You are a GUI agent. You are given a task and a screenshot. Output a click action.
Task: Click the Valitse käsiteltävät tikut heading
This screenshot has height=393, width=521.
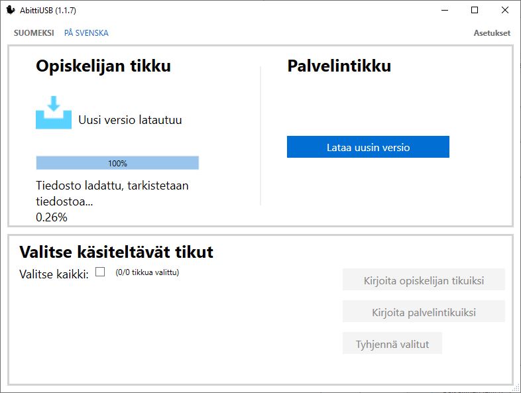click(117, 252)
